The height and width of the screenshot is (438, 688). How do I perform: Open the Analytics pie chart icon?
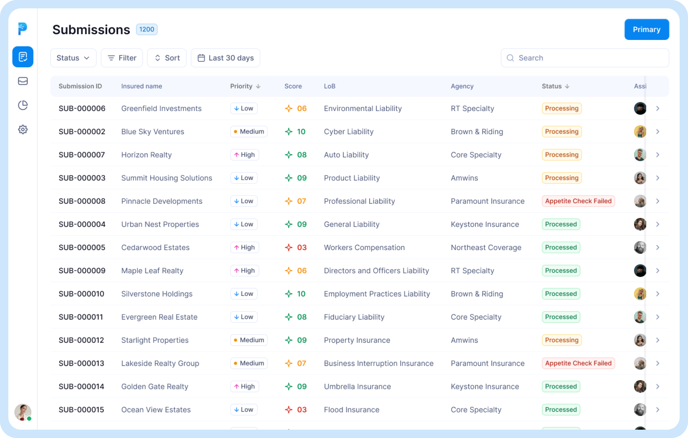point(23,105)
